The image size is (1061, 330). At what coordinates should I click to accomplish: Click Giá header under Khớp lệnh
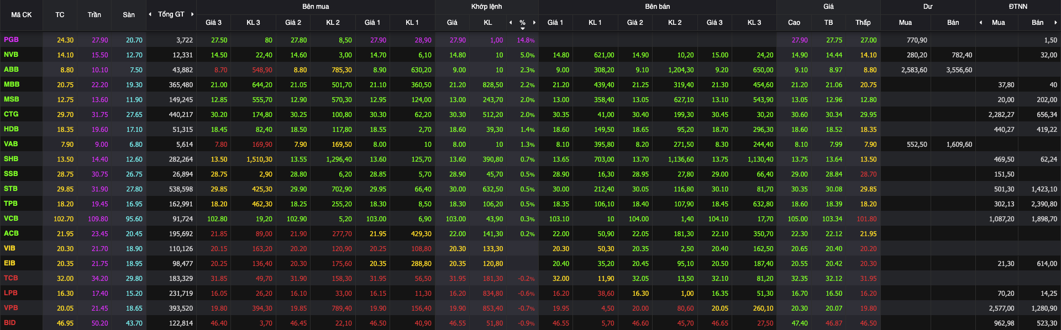(x=452, y=23)
